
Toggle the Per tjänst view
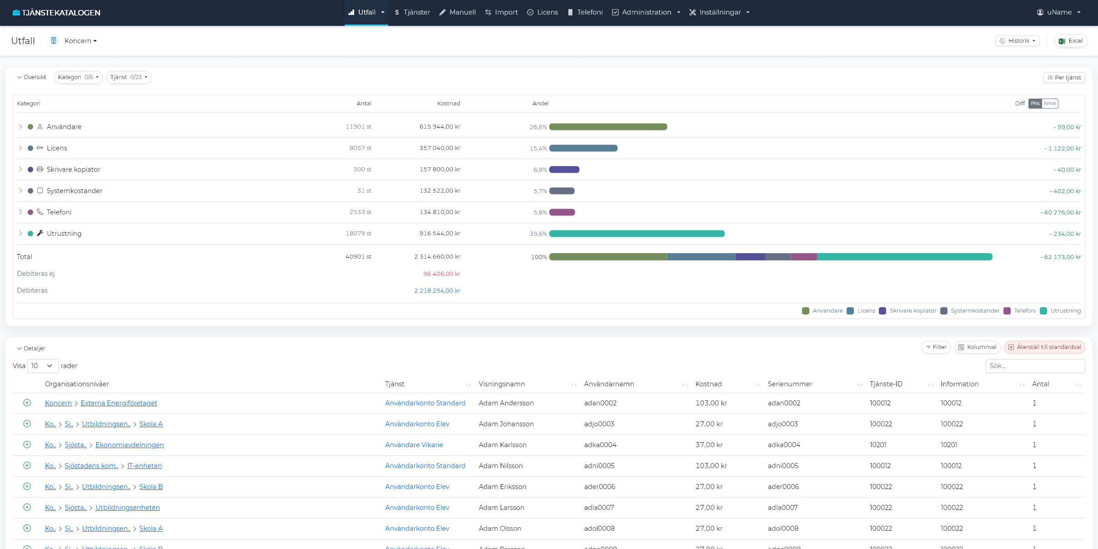pyautogui.click(x=1064, y=78)
